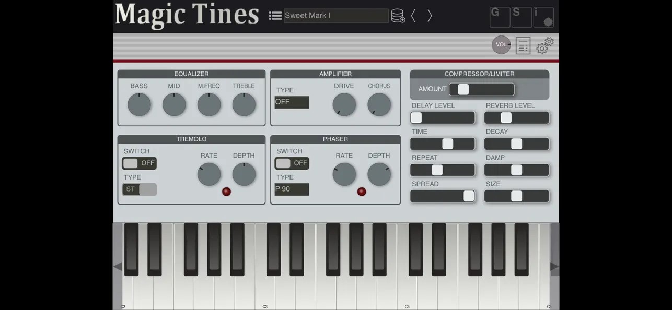Click the Tremolo red LED indicator
This screenshot has height=310, width=672.
click(226, 192)
